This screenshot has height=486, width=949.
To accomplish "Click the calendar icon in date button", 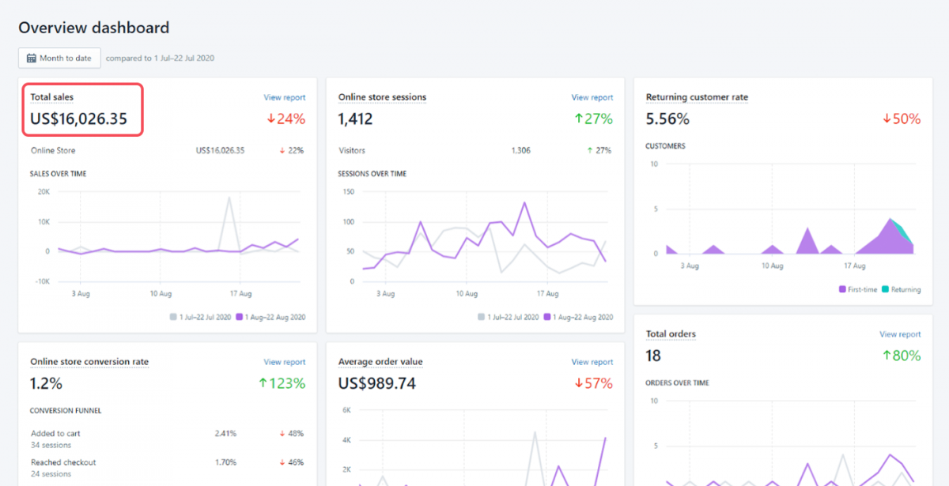I will point(31,58).
